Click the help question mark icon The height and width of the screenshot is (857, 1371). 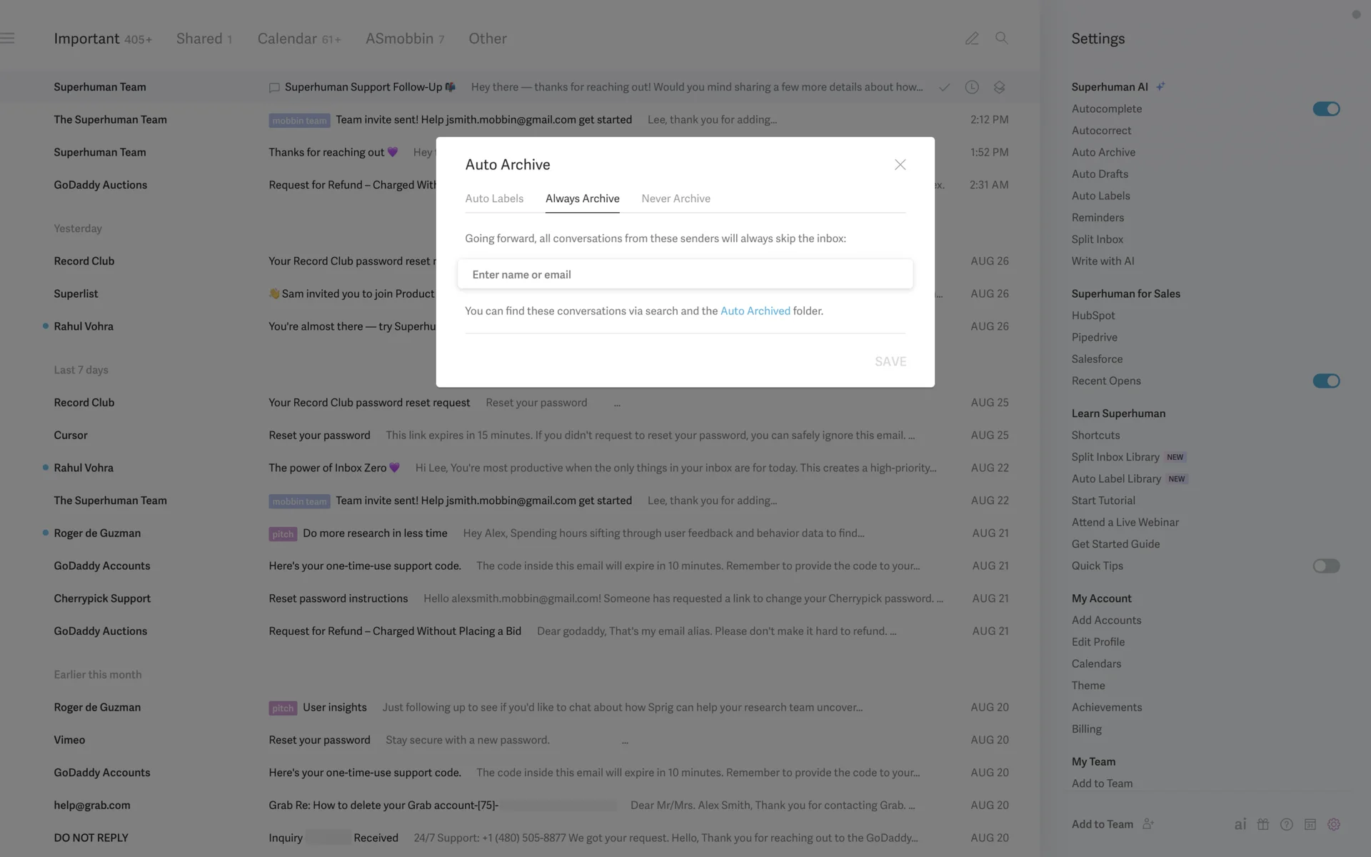coord(1286,824)
